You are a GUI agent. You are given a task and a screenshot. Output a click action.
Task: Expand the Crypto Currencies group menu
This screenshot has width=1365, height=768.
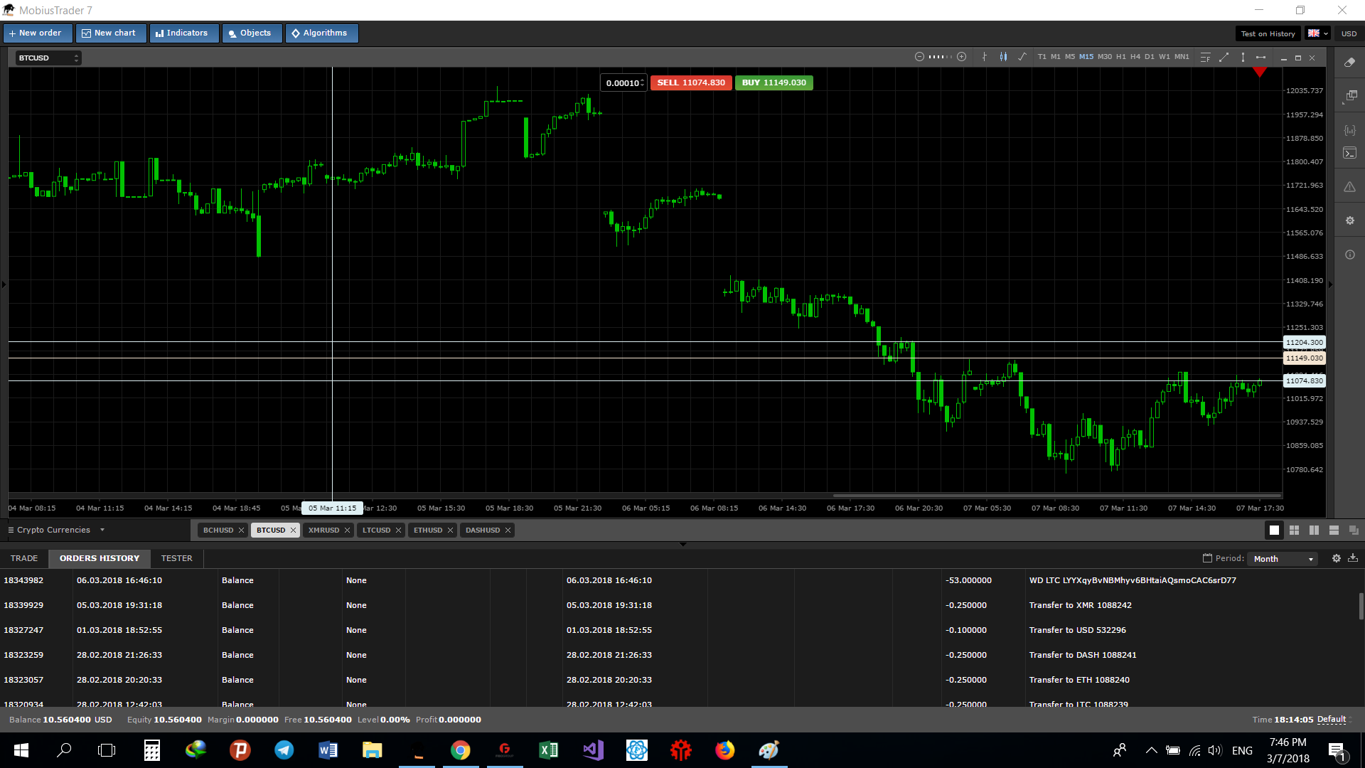point(57,530)
